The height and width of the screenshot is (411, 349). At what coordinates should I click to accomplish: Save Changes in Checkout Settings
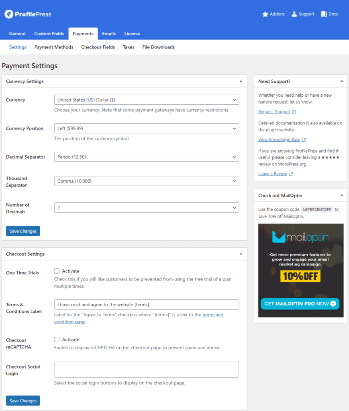23,401
